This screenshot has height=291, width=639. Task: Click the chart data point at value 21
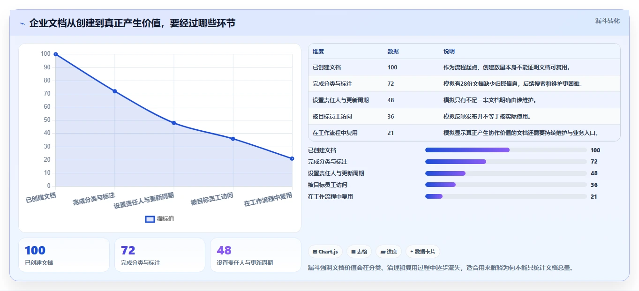[292, 158]
